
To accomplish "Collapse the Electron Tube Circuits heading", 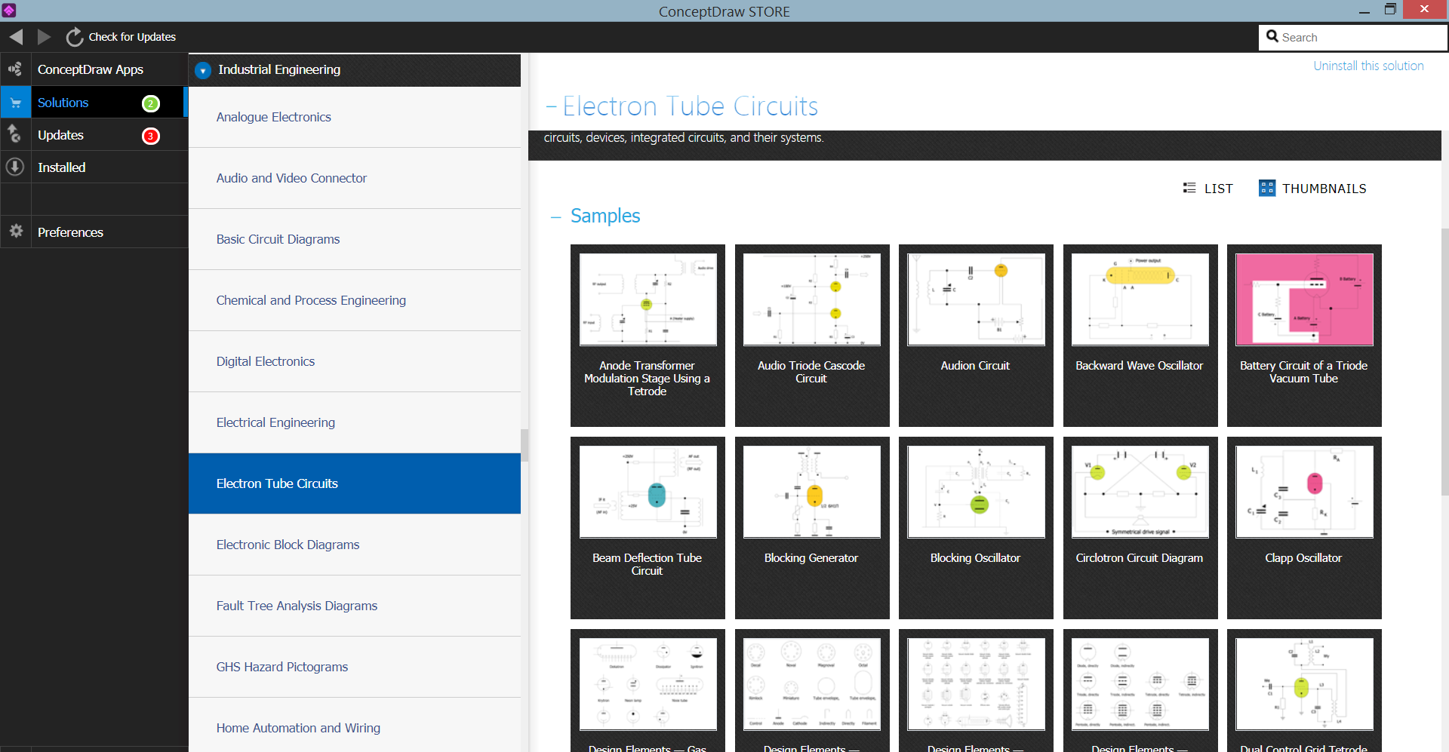I will click(552, 106).
